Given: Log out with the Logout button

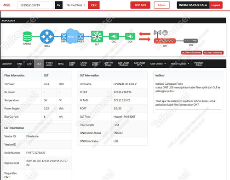Looking at the screenshot, I should coord(216,5).
